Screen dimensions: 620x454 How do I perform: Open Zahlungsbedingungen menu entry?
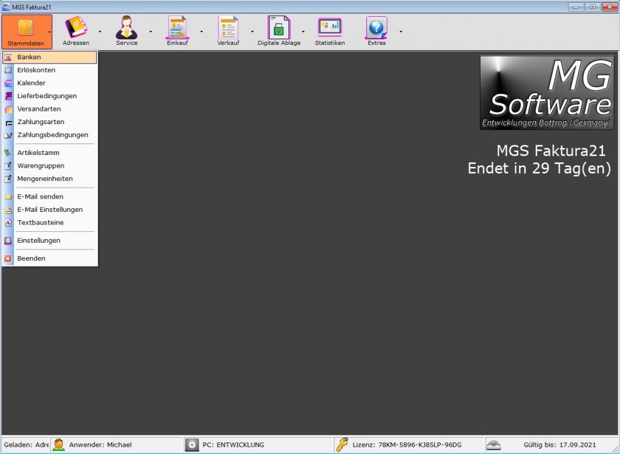click(50, 135)
